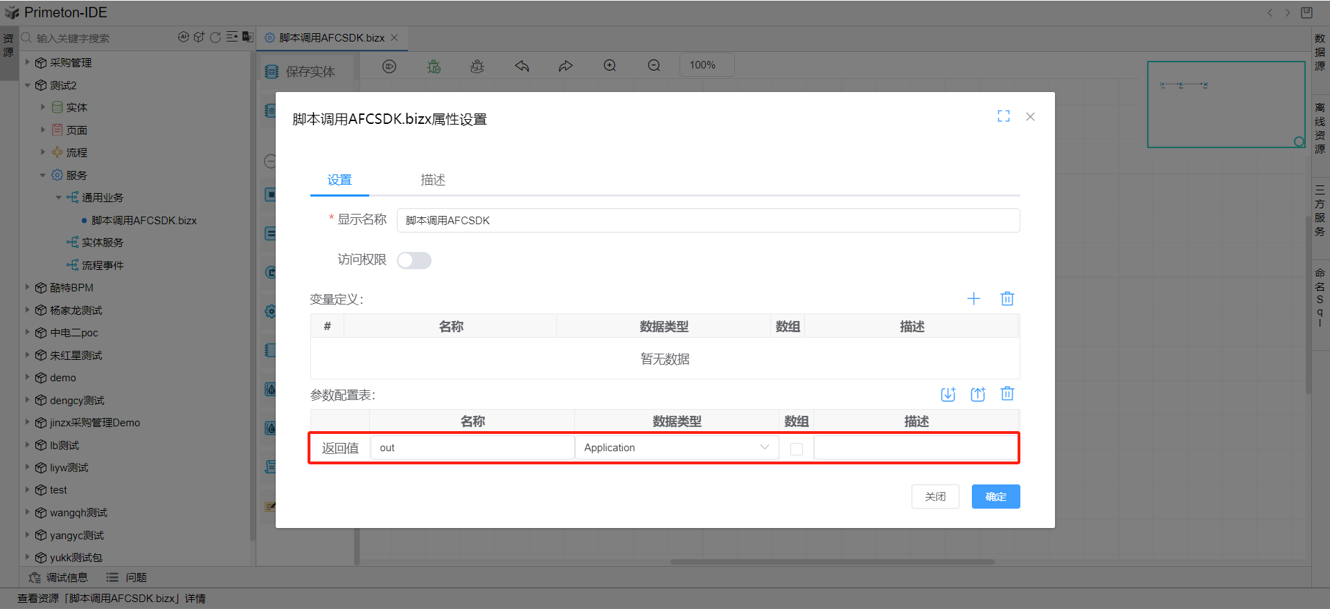1330x609 pixels.
Task: Click the zoom in magnifier icon
Action: coord(610,66)
